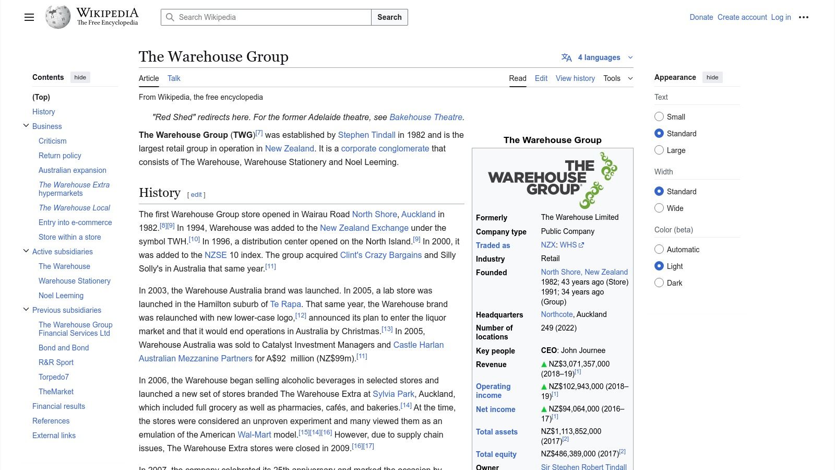Jump to Torpedo7 in contents
The image size is (835, 470).
(54, 377)
